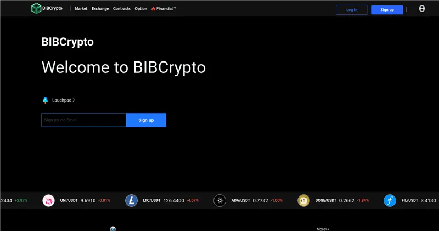
Task: Click the -1.84% change value
Action: (363, 200)
